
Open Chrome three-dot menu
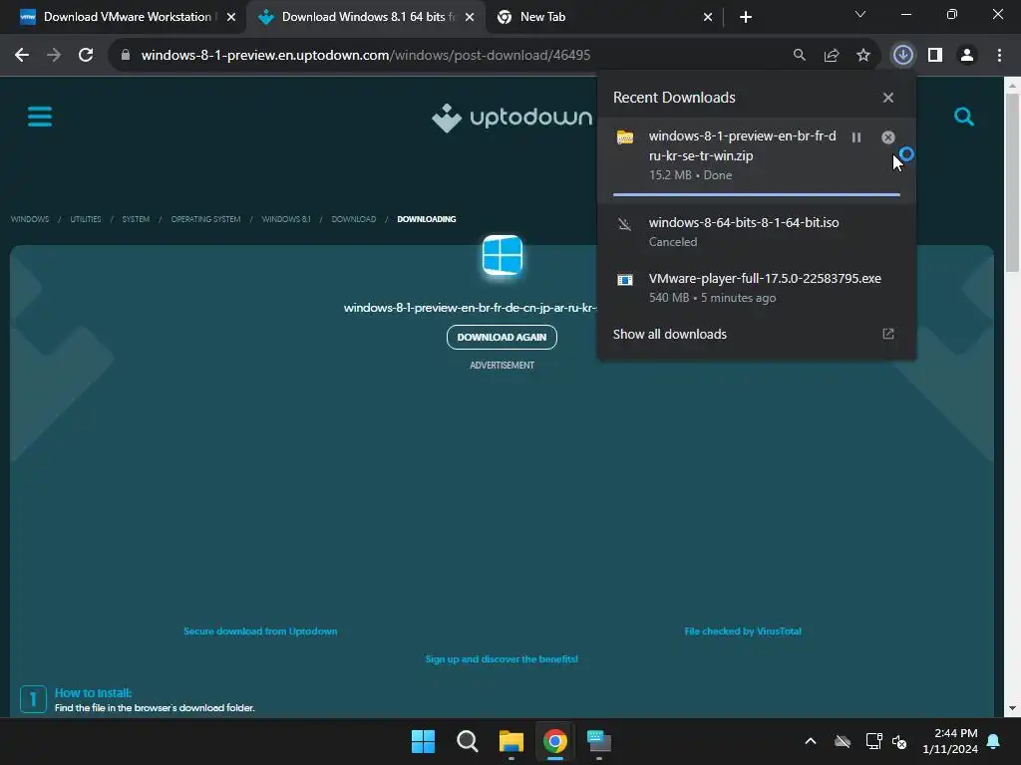pos(999,56)
